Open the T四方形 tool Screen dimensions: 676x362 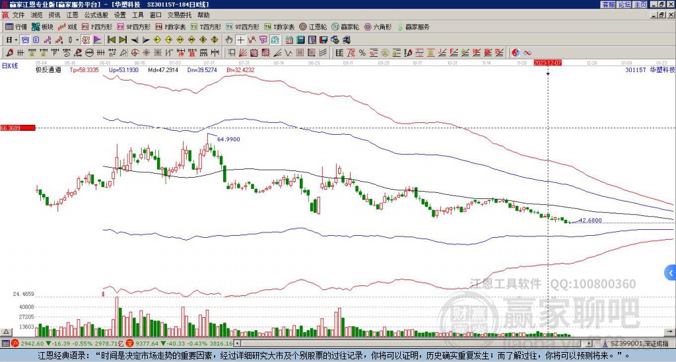206,26
